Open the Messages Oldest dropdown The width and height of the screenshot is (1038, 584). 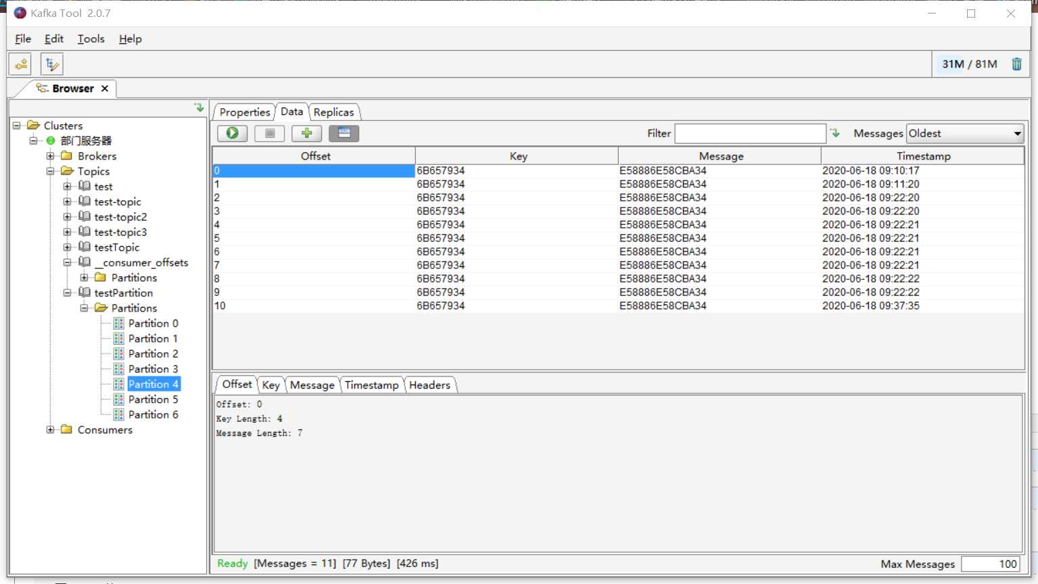[965, 133]
